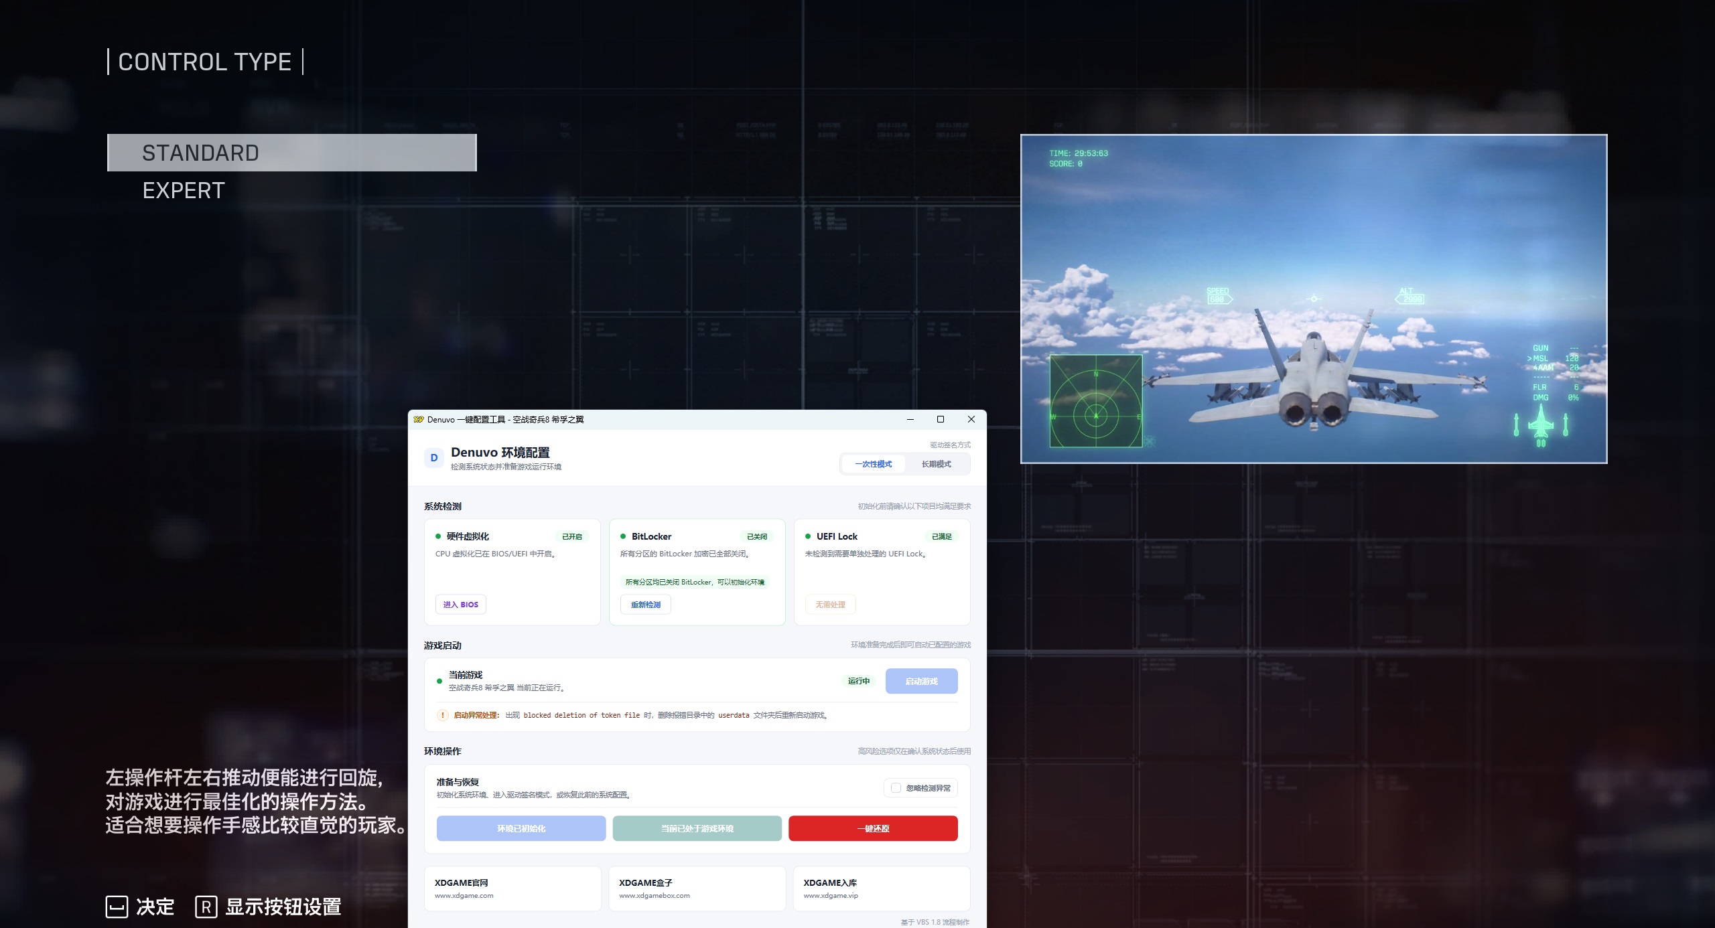
Task: Click the 驱动签名方式 label
Action: (950, 445)
